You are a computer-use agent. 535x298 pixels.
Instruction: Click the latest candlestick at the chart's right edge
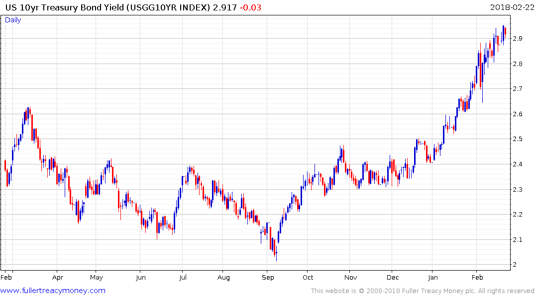pyautogui.click(x=505, y=31)
